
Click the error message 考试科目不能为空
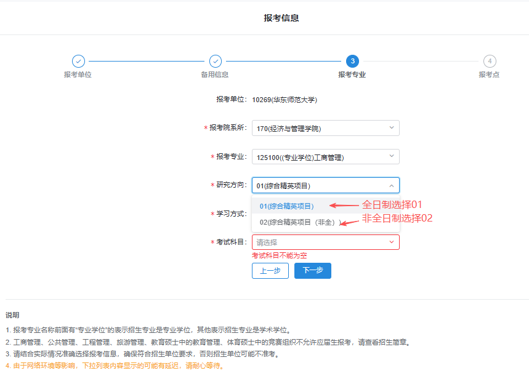[x=280, y=255]
